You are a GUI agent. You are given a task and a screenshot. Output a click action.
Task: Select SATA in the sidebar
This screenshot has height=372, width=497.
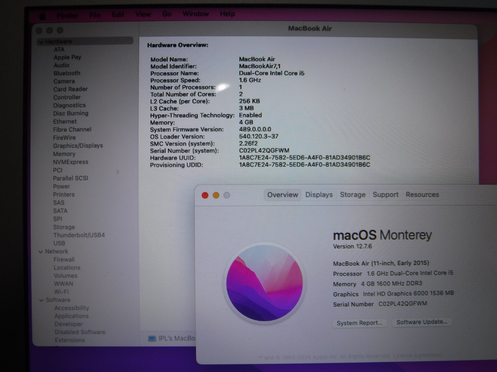pyautogui.click(x=60, y=211)
